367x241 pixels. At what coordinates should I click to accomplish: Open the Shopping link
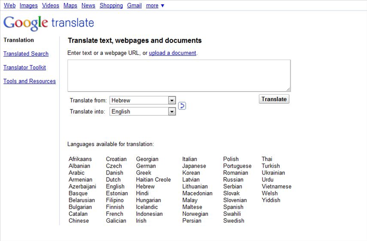pos(111,5)
